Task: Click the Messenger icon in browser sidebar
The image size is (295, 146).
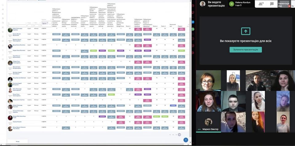Action: [193, 22]
